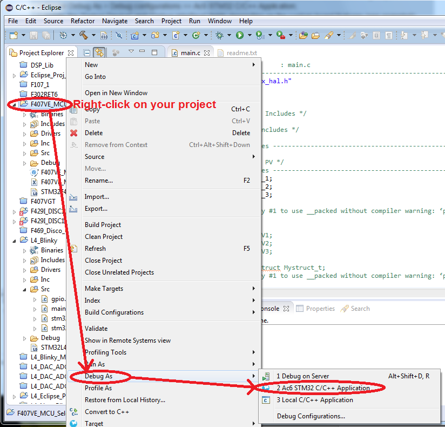
Task: Click the red X Delete icon
Action: point(73,133)
